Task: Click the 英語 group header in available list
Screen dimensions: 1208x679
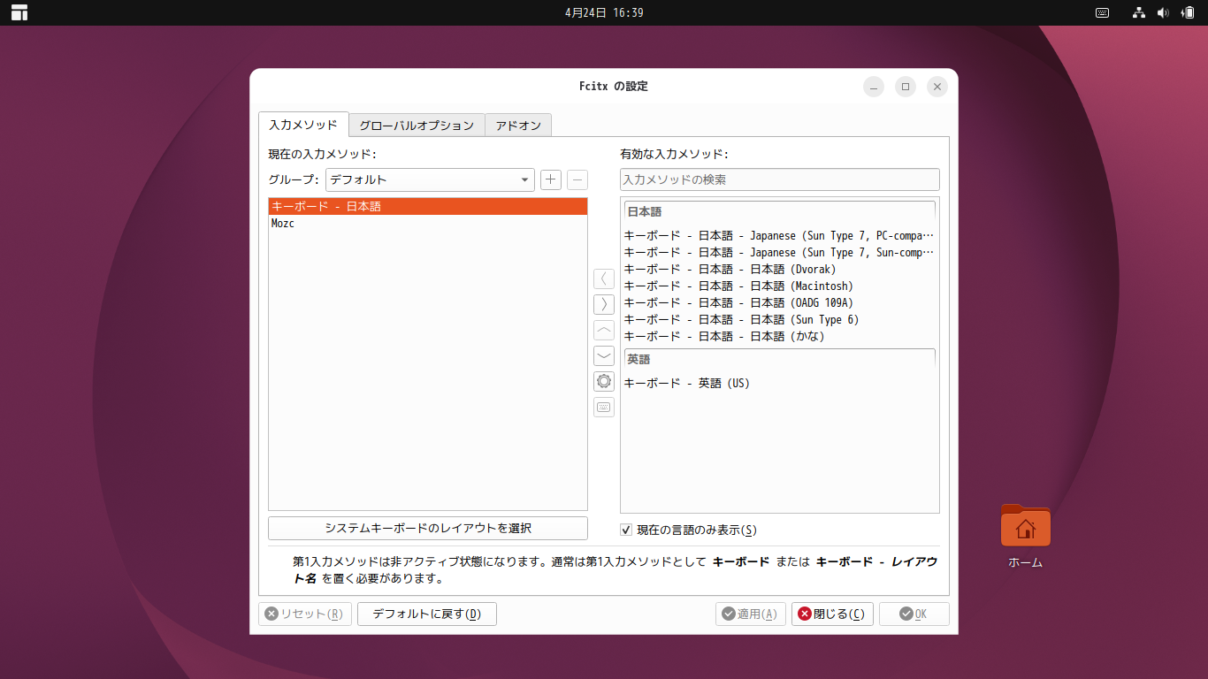Action: tap(779, 360)
